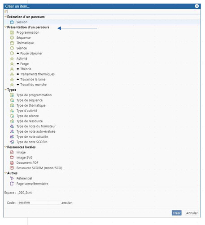
Task: Click the Référentiel icon
Action: point(12,178)
